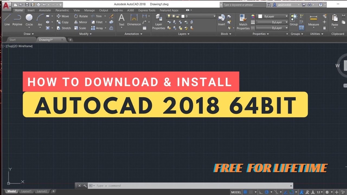Select the Array tool
Screen dimensions: 347x195
97,28
